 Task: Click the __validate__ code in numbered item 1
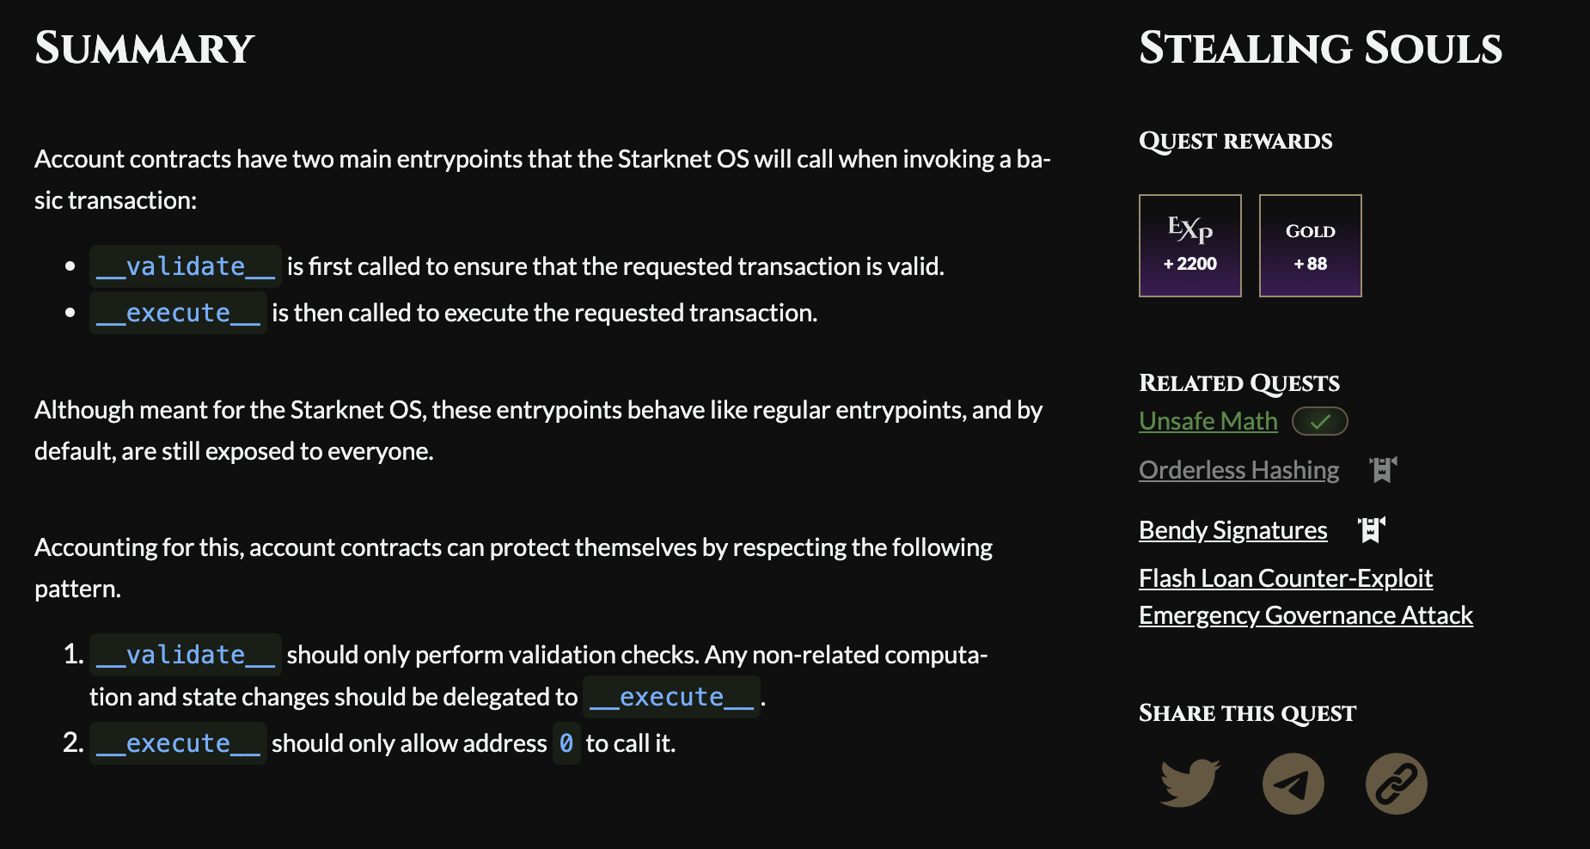pyautogui.click(x=186, y=655)
